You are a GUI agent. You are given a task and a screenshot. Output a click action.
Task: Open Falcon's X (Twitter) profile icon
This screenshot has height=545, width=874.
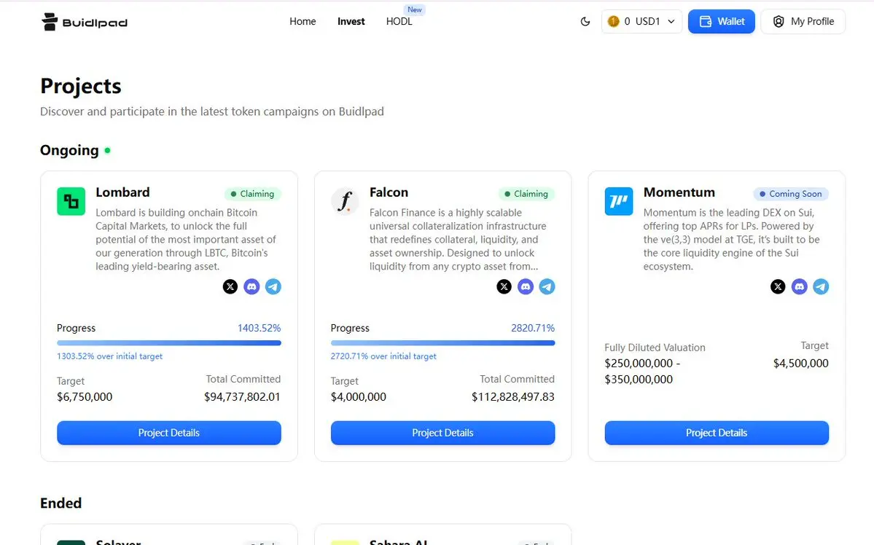(x=504, y=286)
